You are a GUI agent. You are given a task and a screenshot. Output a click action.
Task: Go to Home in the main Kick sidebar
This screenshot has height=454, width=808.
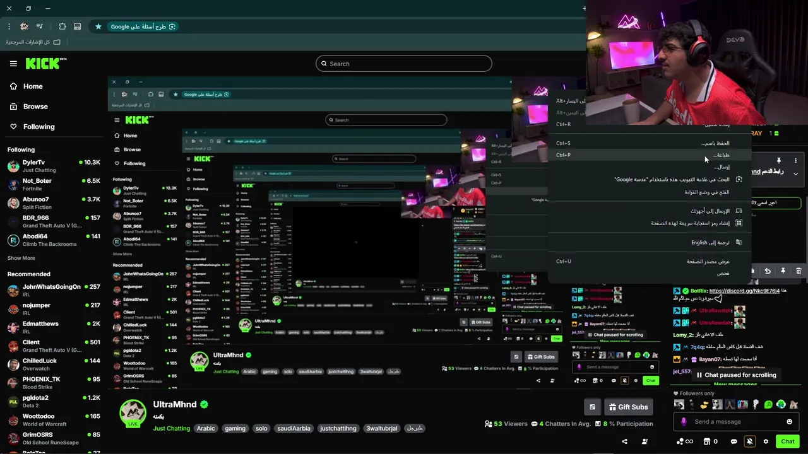[x=27, y=86]
